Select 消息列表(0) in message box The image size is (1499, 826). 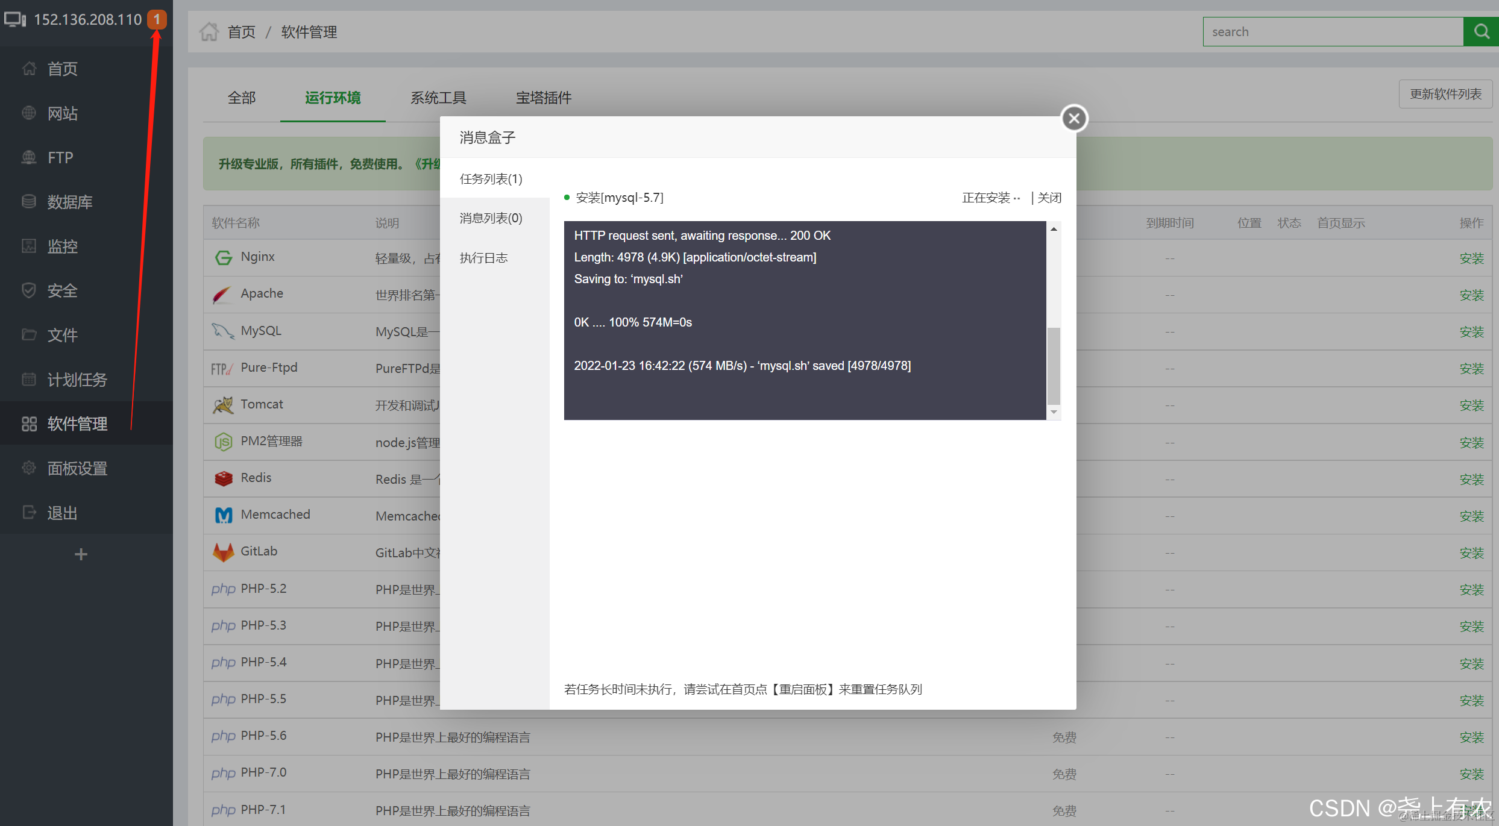click(x=491, y=218)
